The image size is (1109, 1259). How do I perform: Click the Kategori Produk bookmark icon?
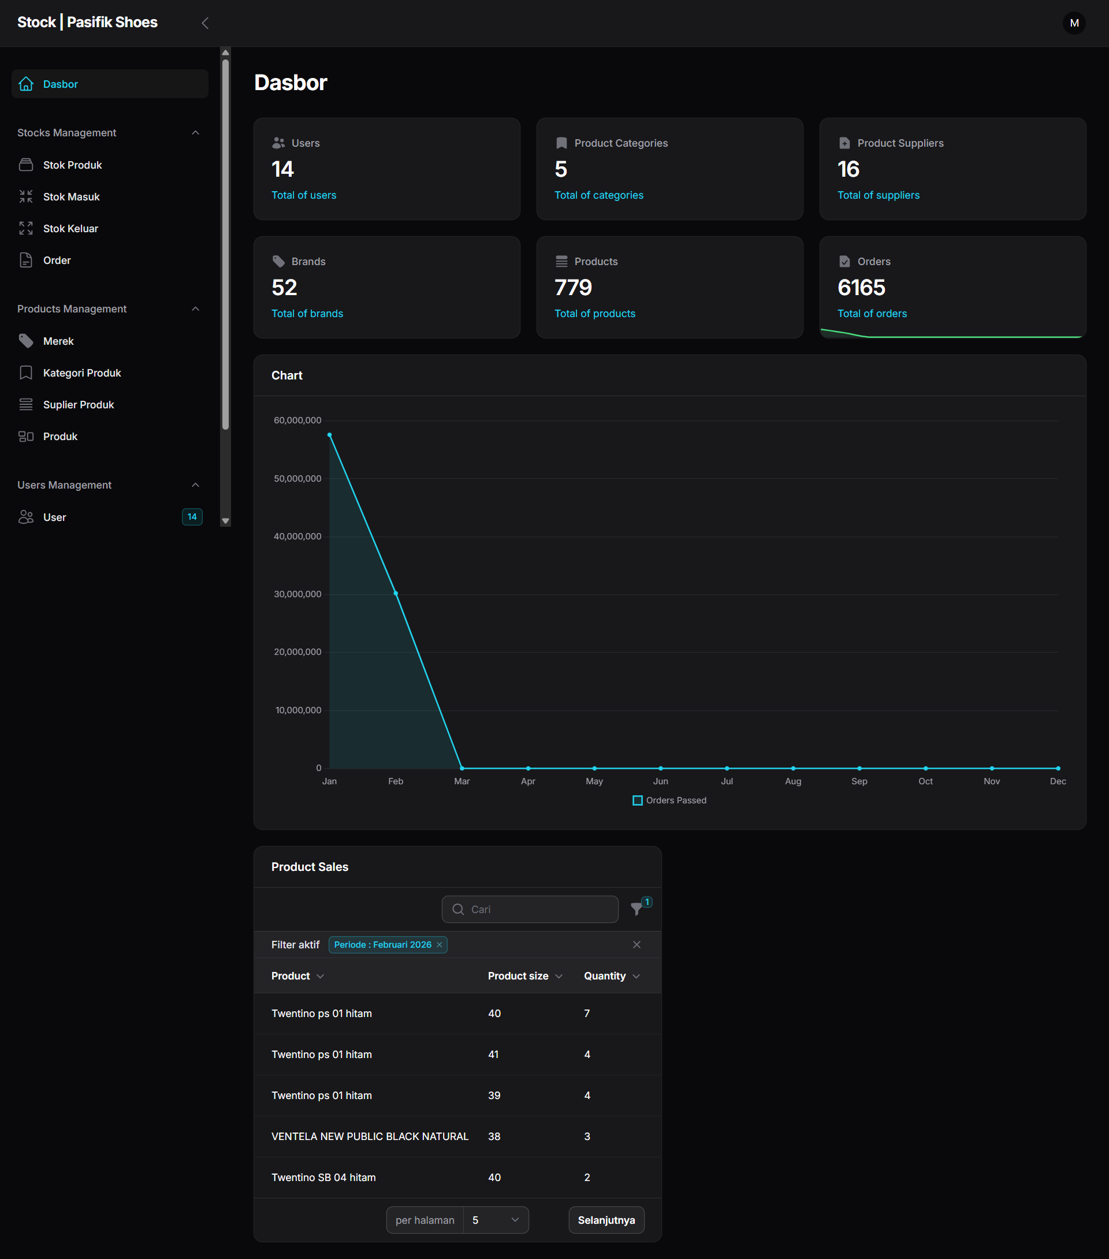point(26,373)
